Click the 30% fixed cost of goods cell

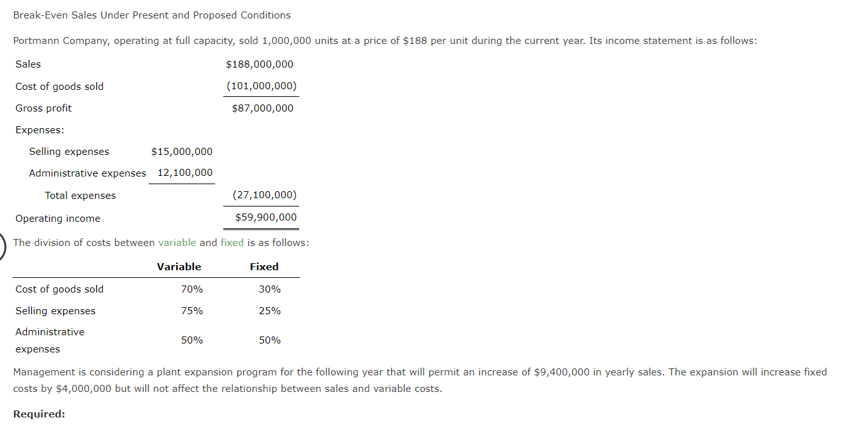point(270,289)
